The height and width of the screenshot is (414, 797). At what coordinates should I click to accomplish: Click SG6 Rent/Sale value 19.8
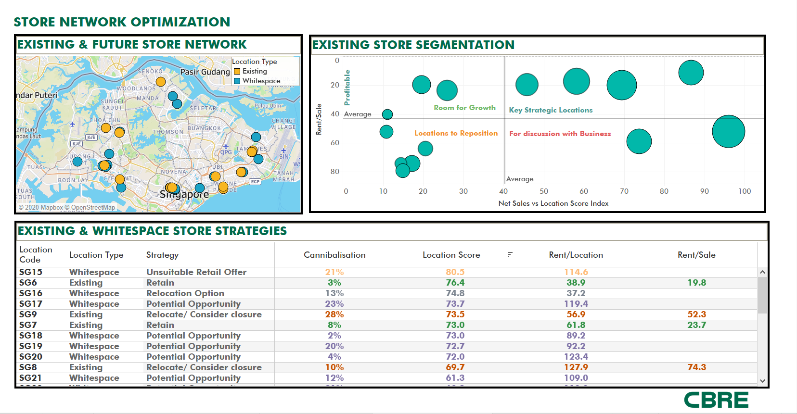[696, 283]
